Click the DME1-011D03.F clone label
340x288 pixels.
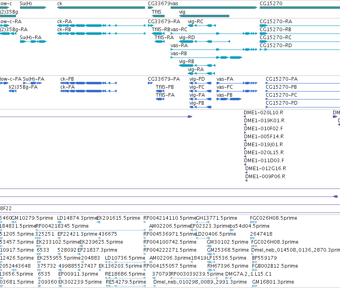point(264,161)
